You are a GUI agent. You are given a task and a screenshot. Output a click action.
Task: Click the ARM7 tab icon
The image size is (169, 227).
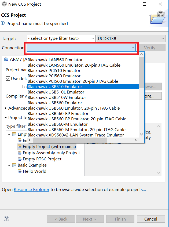click(x=6, y=59)
